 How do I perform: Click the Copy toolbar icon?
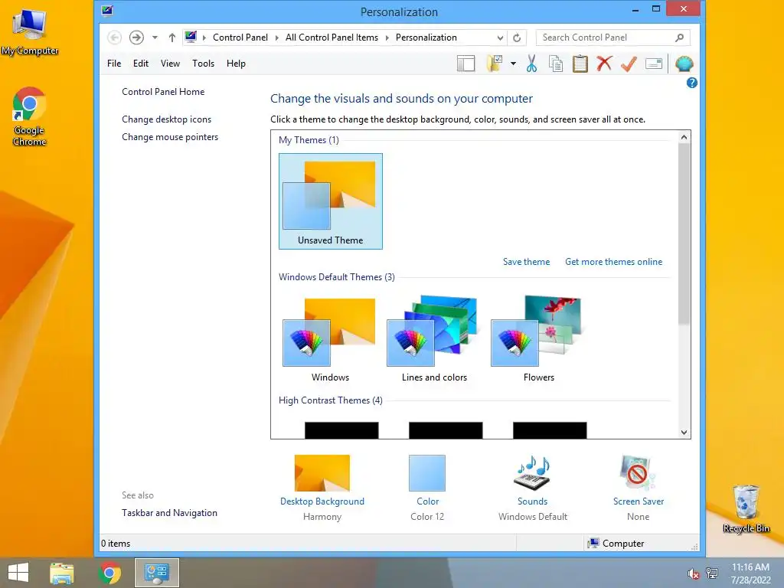click(x=556, y=64)
